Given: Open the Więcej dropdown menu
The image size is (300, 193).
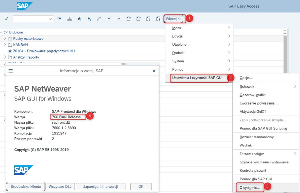Looking at the screenshot, I should [175, 19].
